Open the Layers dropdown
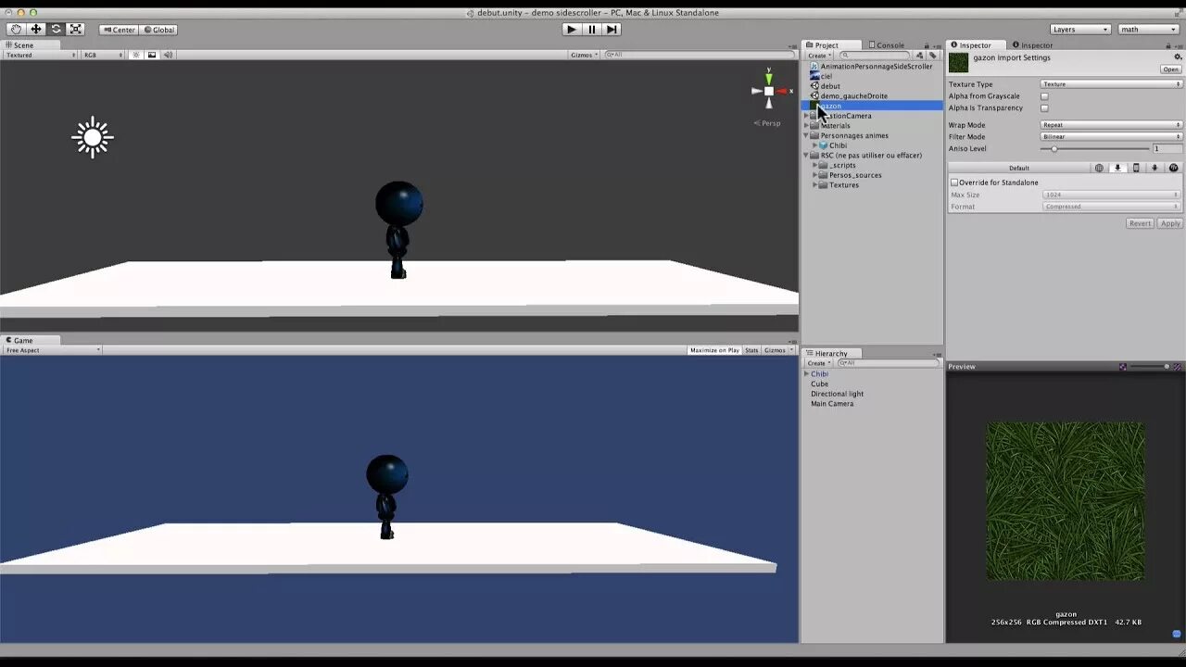 pyautogui.click(x=1080, y=30)
